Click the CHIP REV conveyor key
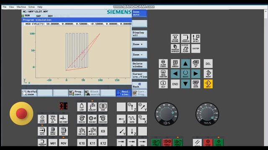This screenshot has height=150, width=268. 92,131
